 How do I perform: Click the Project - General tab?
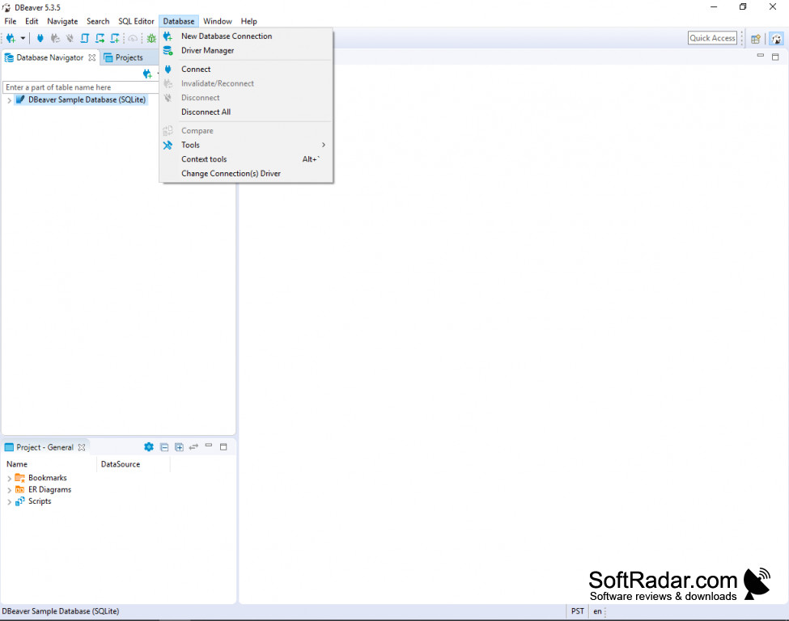click(45, 447)
